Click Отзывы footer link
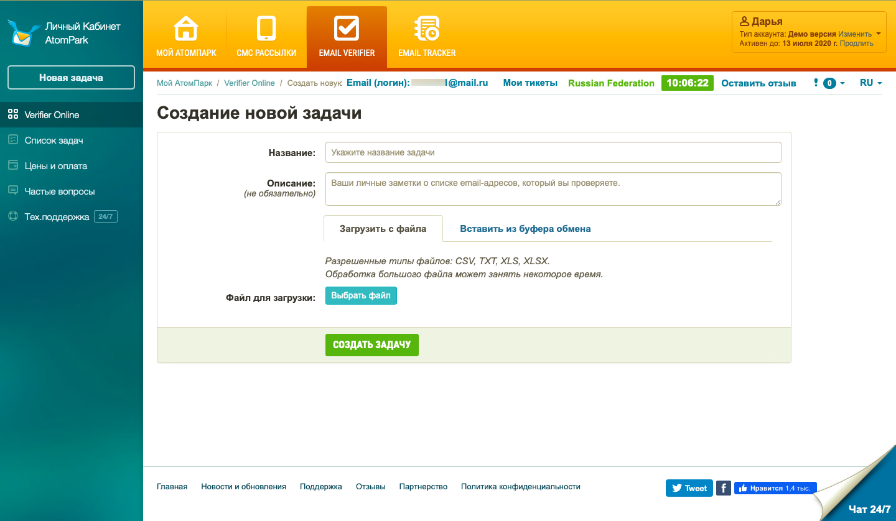Screen dimensions: 896x521 [371, 487]
